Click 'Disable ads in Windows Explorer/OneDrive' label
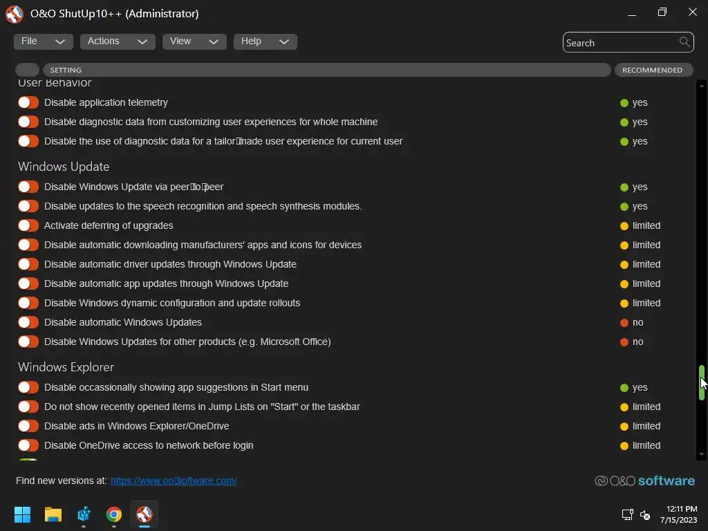The image size is (708, 531). tap(136, 426)
